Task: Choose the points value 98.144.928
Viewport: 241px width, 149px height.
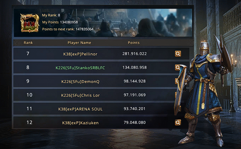Action: click(x=135, y=81)
